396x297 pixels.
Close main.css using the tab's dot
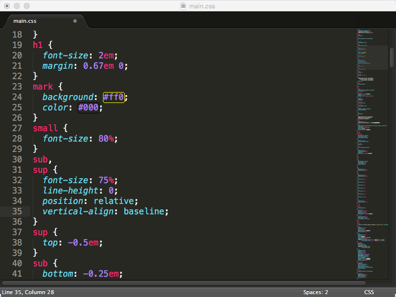[x=75, y=21]
